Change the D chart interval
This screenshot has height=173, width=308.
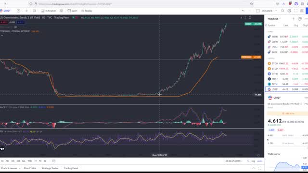click(x=26, y=11)
